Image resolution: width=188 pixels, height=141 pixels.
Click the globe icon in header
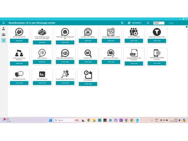coord(122,23)
